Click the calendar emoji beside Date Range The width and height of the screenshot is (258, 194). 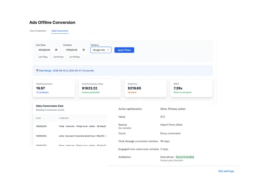[37, 71]
